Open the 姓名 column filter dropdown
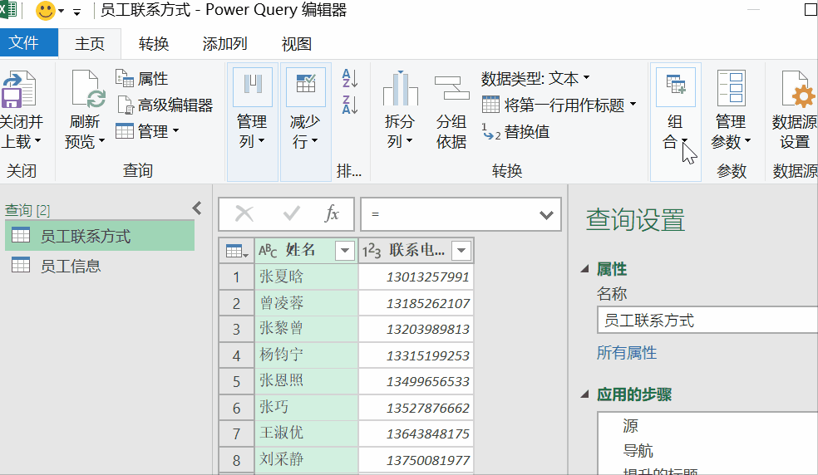 [345, 251]
